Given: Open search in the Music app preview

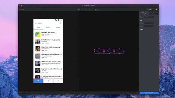Looking at the screenshot, I should coord(61,23).
